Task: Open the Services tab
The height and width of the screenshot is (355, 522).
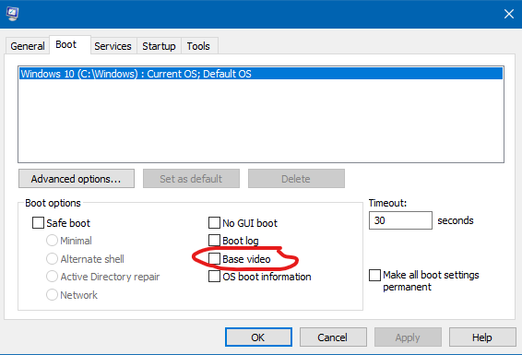Action: 113,46
